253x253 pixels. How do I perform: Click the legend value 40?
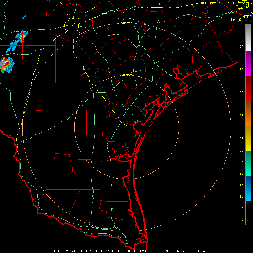(241, 127)
